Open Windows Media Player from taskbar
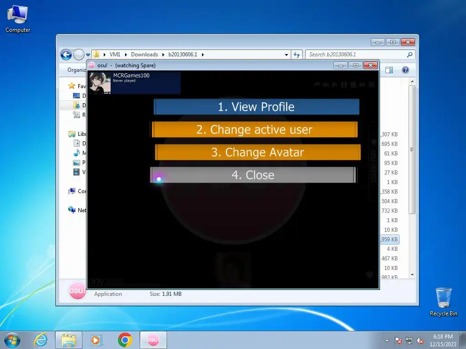This screenshot has width=466, height=349. click(x=96, y=340)
